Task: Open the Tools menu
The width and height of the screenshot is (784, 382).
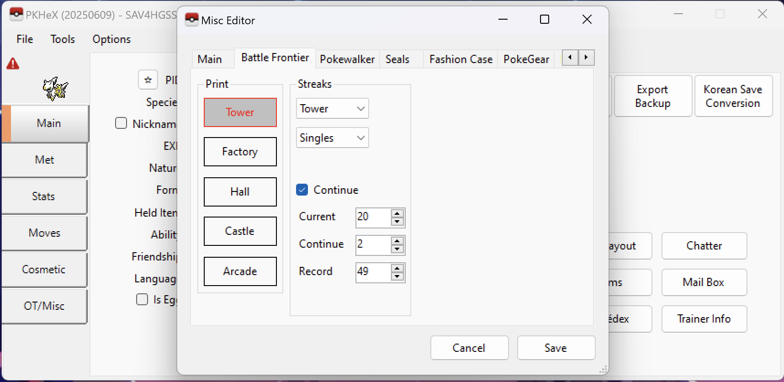Action: click(x=63, y=39)
